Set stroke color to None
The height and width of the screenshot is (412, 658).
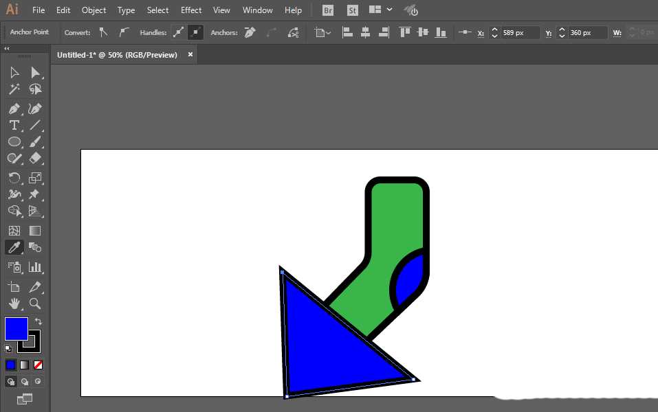[x=38, y=365]
